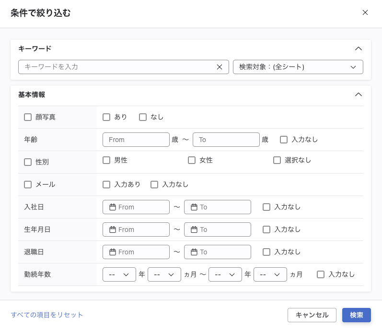
Task: Enable 入力なし for 生年月日
Action: coord(266,230)
